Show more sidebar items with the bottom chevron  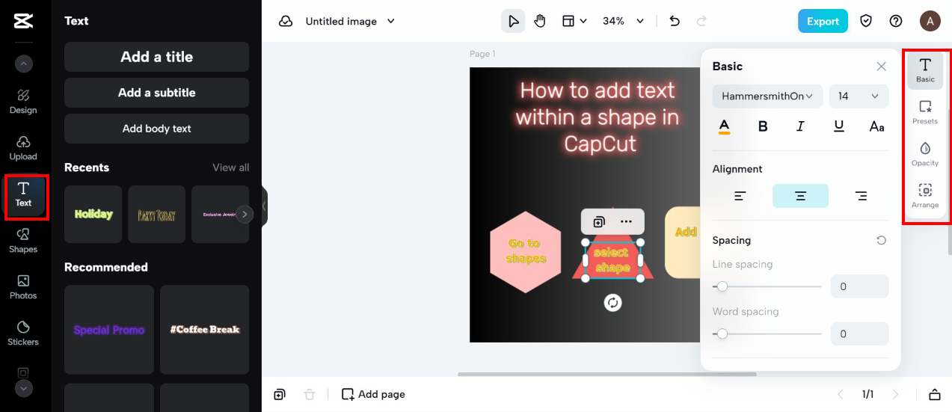tap(23, 388)
